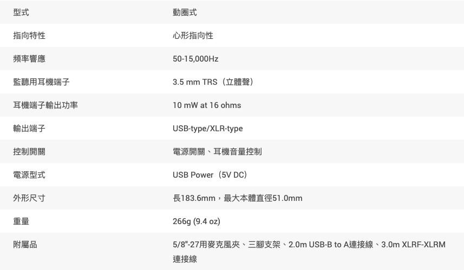Click the 266g (9.4 oz) weight value

coord(196,221)
